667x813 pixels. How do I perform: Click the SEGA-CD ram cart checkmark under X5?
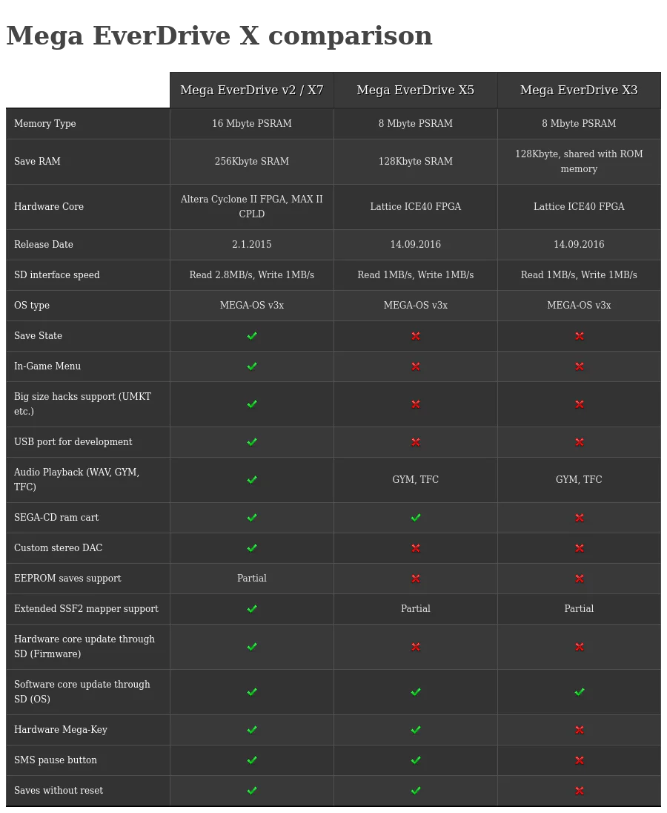click(x=416, y=518)
